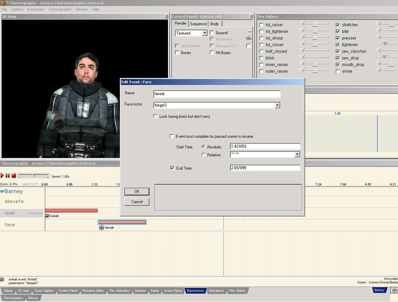
Task: Select the faceat event bar on timeline
Action: pos(122,222)
